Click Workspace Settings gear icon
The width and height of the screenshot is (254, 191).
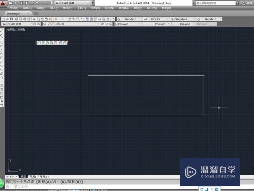tap(34, 24)
